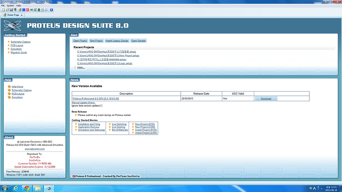Open the www.labcenter.com link
The height and width of the screenshot is (192, 342).
[x=35, y=149]
